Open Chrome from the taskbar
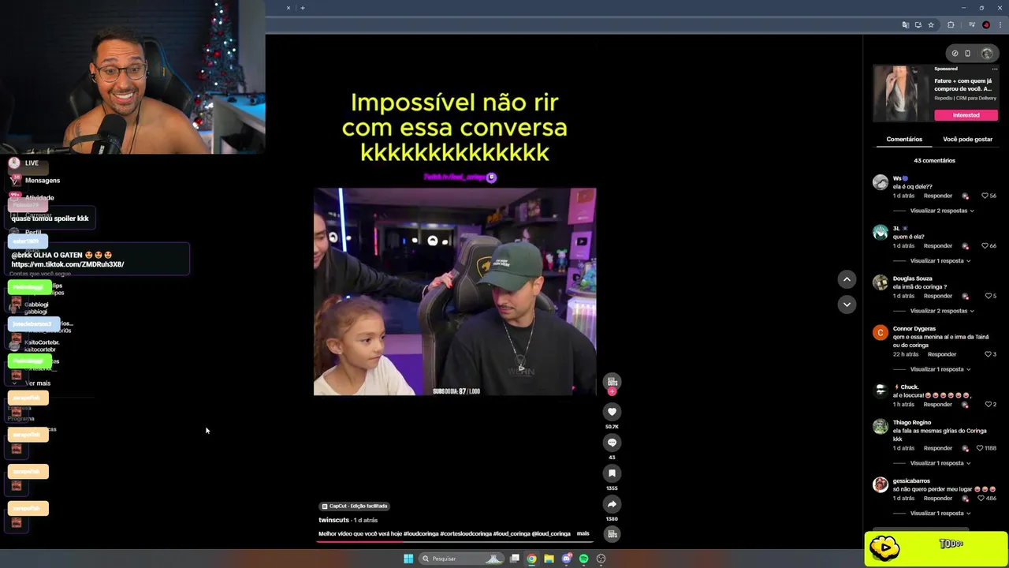Viewport: 1009px width, 568px height. (531, 559)
